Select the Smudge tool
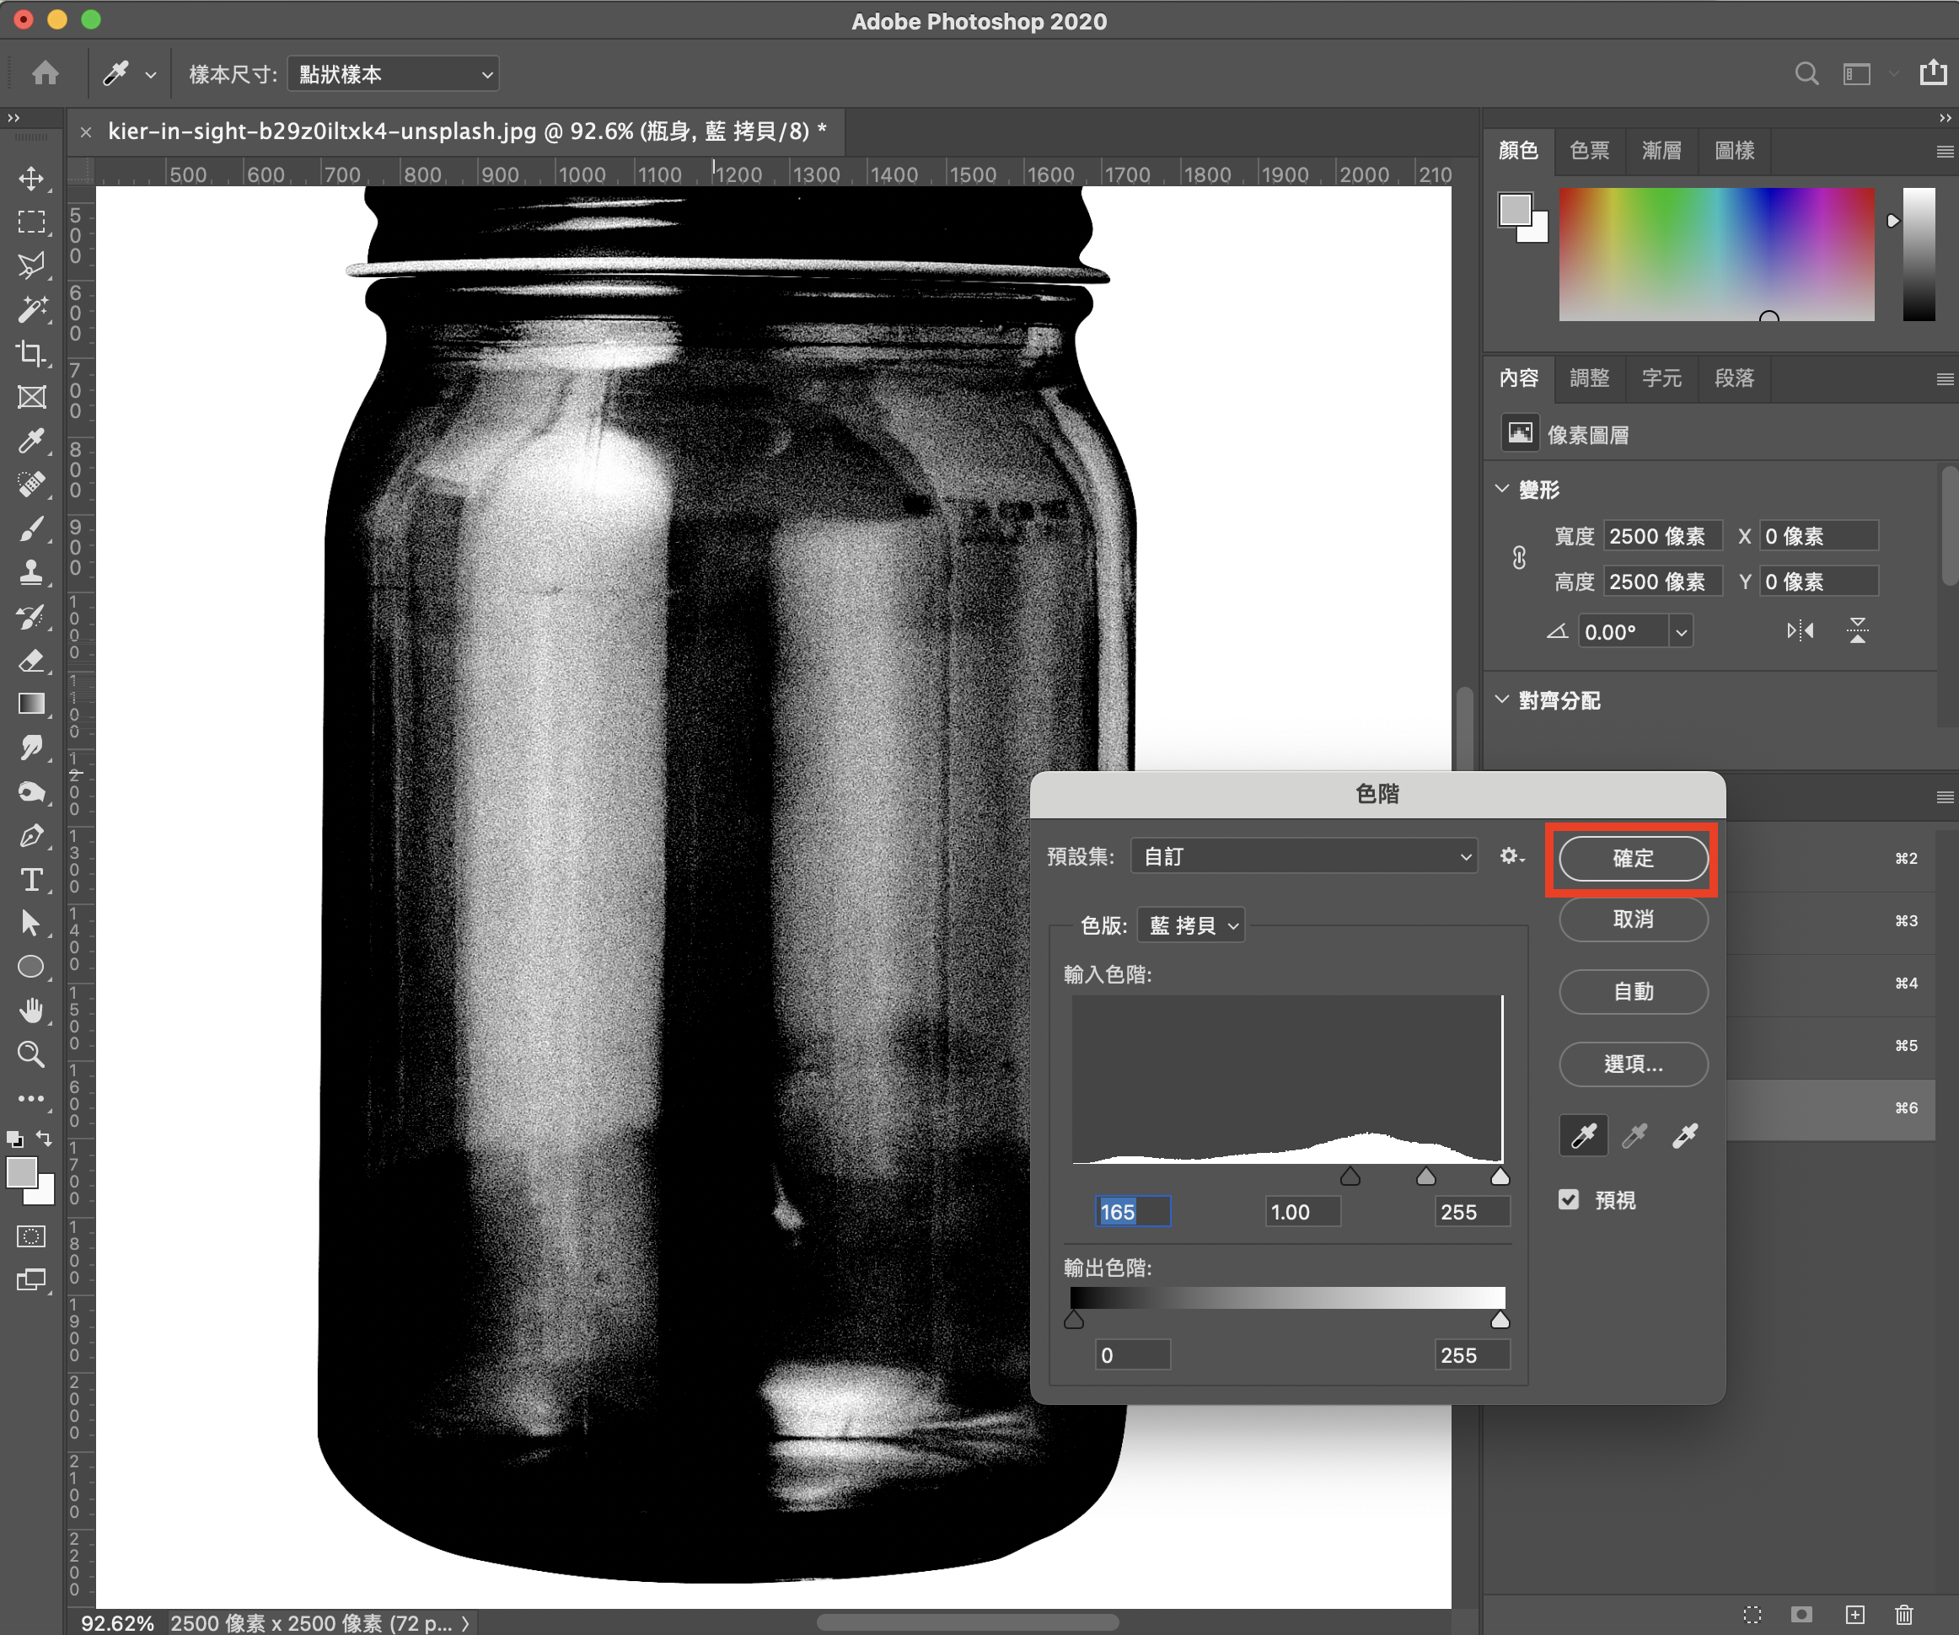 click(x=32, y=748)
